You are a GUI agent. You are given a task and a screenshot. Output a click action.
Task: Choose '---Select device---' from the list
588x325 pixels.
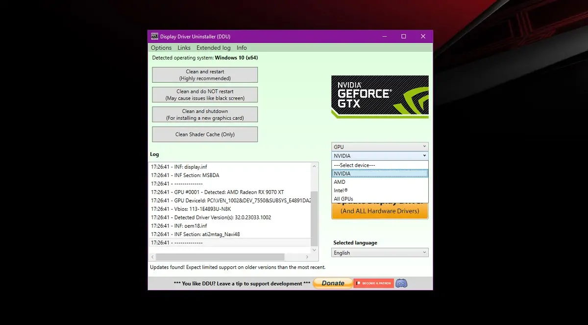click(x=380, y=165)
